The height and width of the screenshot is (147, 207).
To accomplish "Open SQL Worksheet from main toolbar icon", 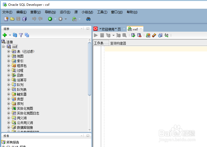I will click(74, 19).
